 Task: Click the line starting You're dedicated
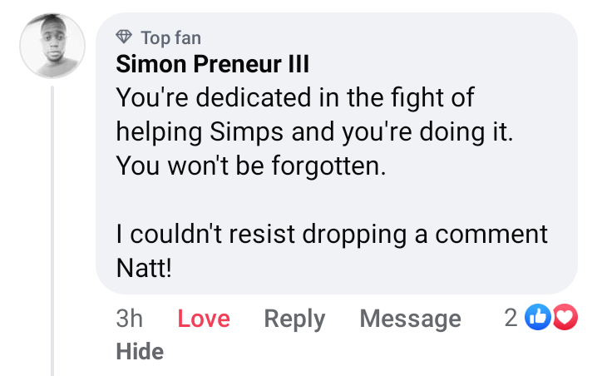[295, 98]
